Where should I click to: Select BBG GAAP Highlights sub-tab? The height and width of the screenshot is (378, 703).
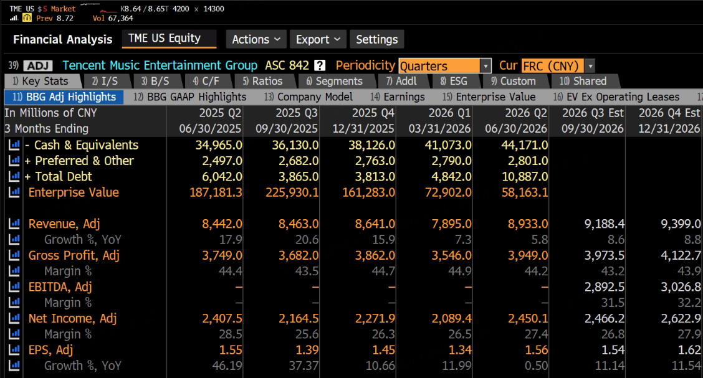point(190,97)
